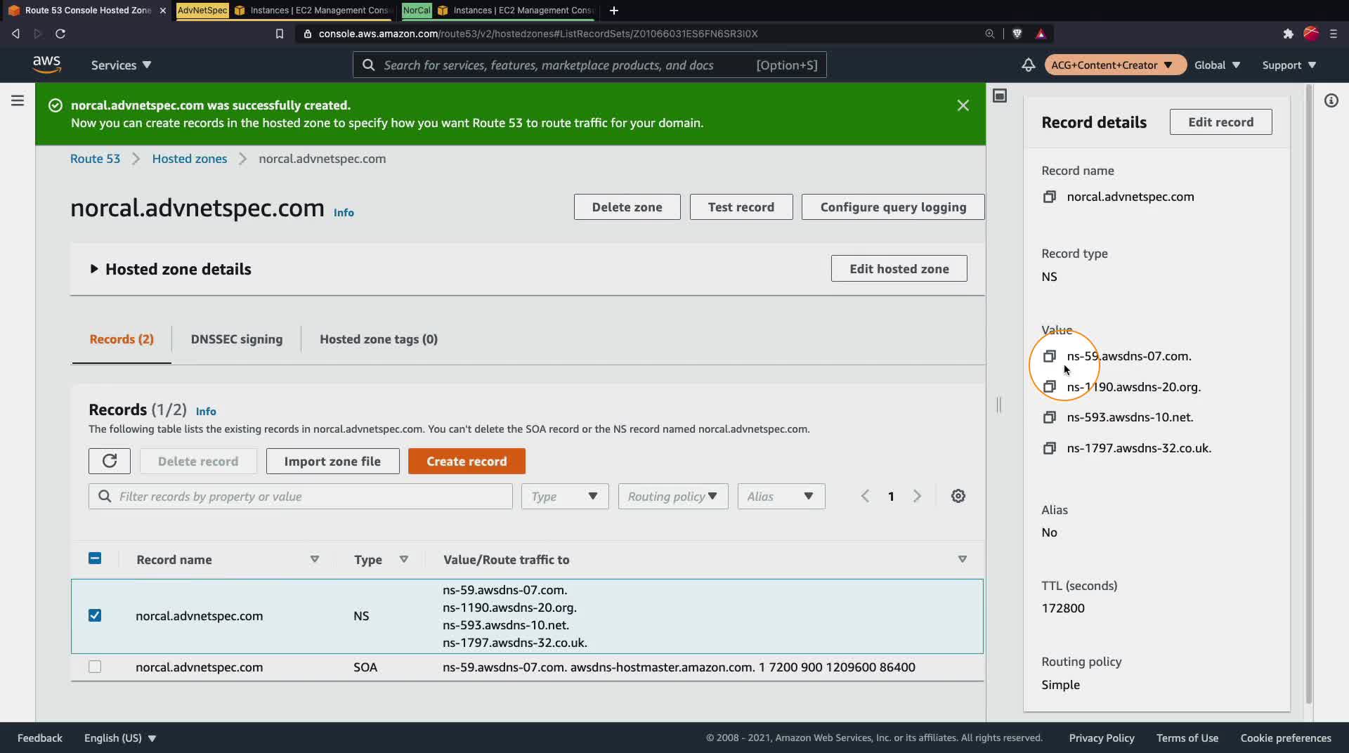1349x753 pixels.
Task: Copy value ns-593.awsdns-10.net.
Action: tap(1049, 417)
